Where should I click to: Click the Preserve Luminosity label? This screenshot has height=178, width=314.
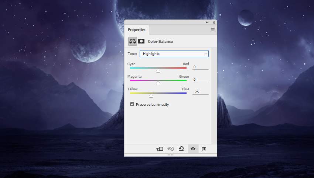tap(152, 105)
